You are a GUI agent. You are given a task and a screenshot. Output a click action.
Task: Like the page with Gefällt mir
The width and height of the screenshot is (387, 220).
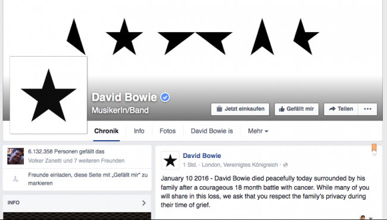(297, 109)
